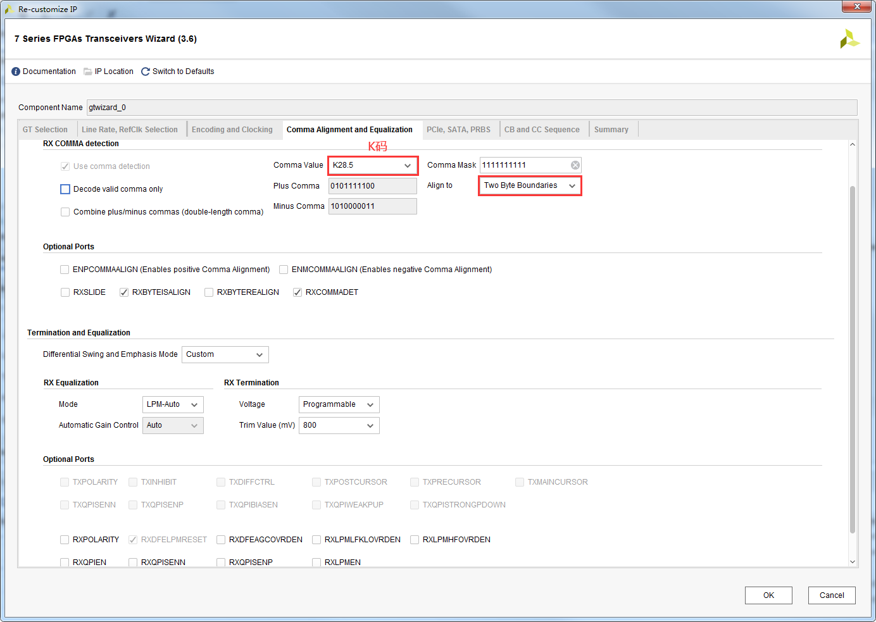Open the Trim Value 800 dropdown
Screen dimensions: 876x622
[339, 425]
